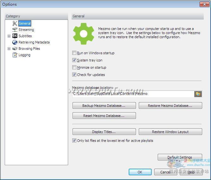The height and width of the screenshot is (180, 211).
Task: Toggle Only list files at lowest level
Action: click(74, 141)
